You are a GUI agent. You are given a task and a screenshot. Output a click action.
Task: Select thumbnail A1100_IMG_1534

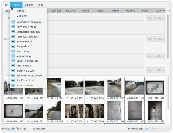(x=54, y=89)
